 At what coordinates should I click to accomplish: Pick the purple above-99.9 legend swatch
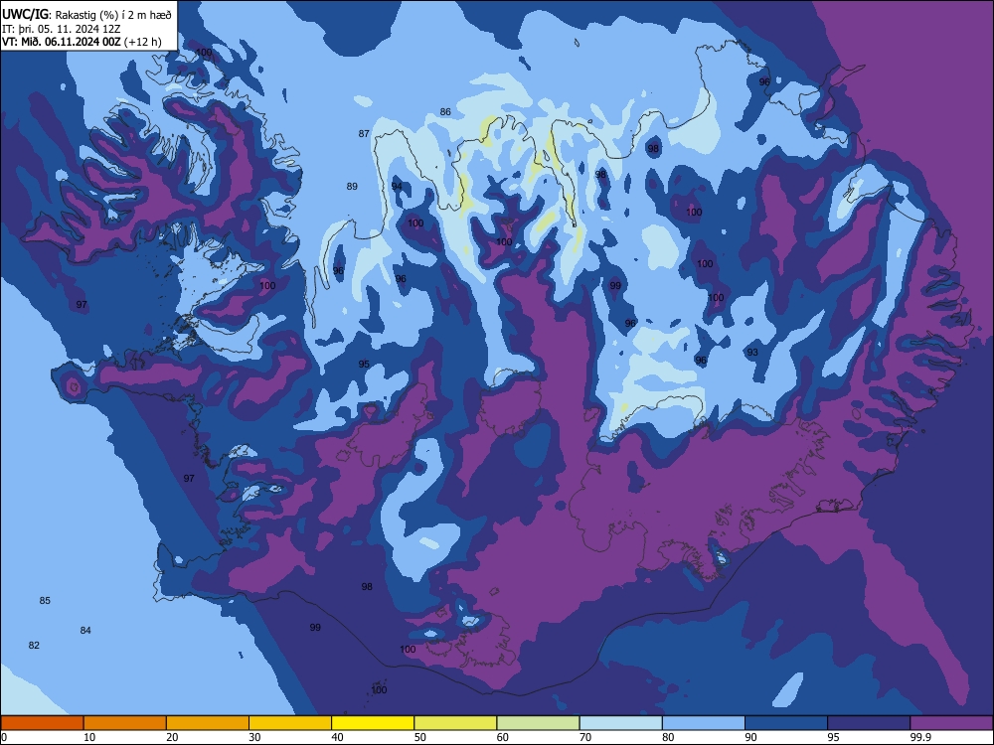click(x=951, y=723)
